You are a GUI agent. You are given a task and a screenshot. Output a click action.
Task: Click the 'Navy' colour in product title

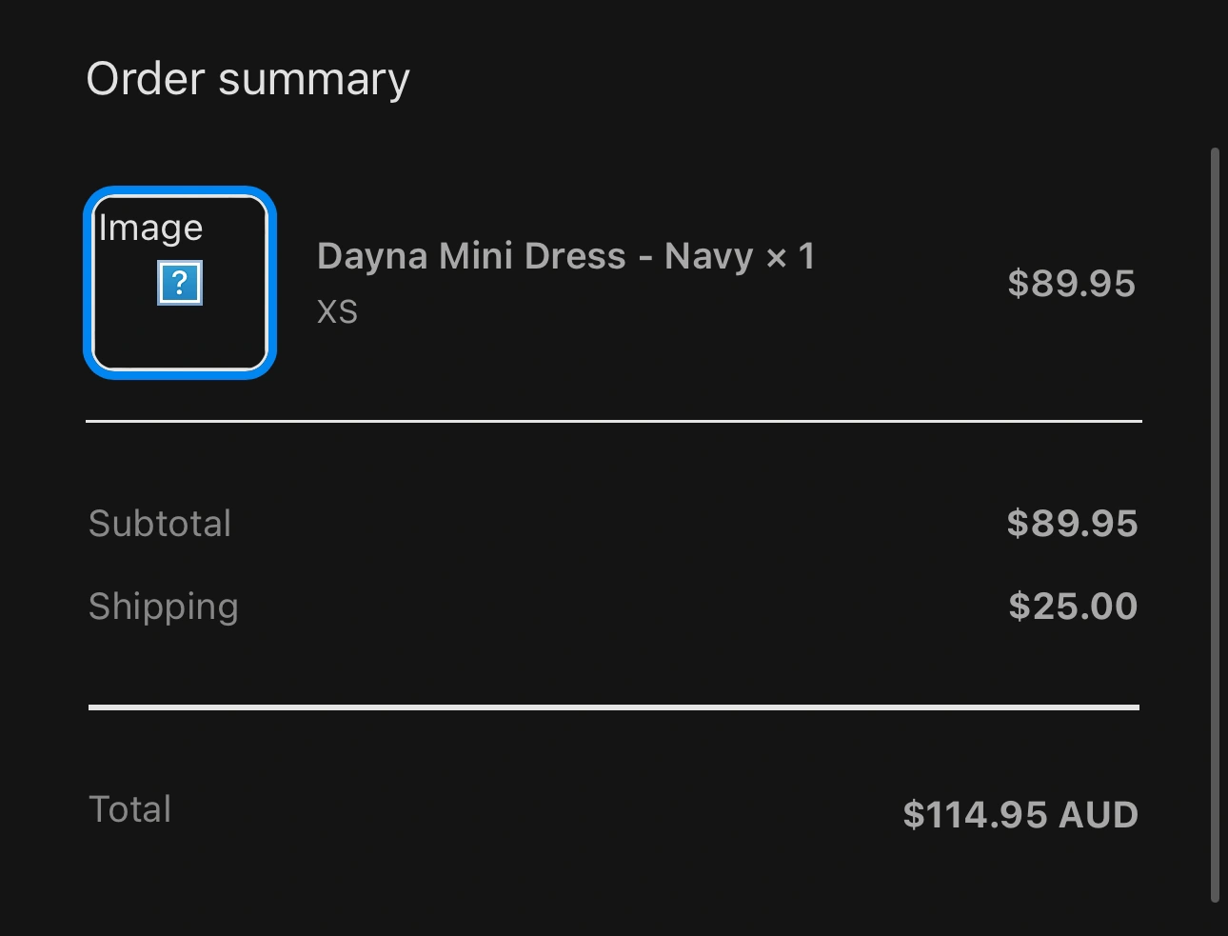click(708, 256)
